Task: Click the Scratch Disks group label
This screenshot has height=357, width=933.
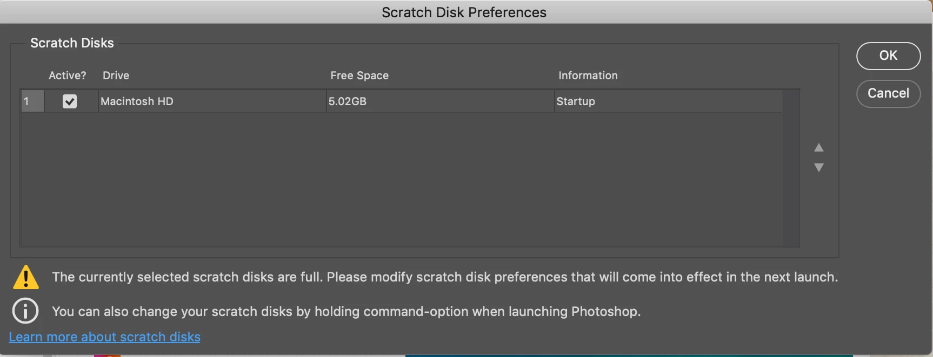Action: pos(72,43)
